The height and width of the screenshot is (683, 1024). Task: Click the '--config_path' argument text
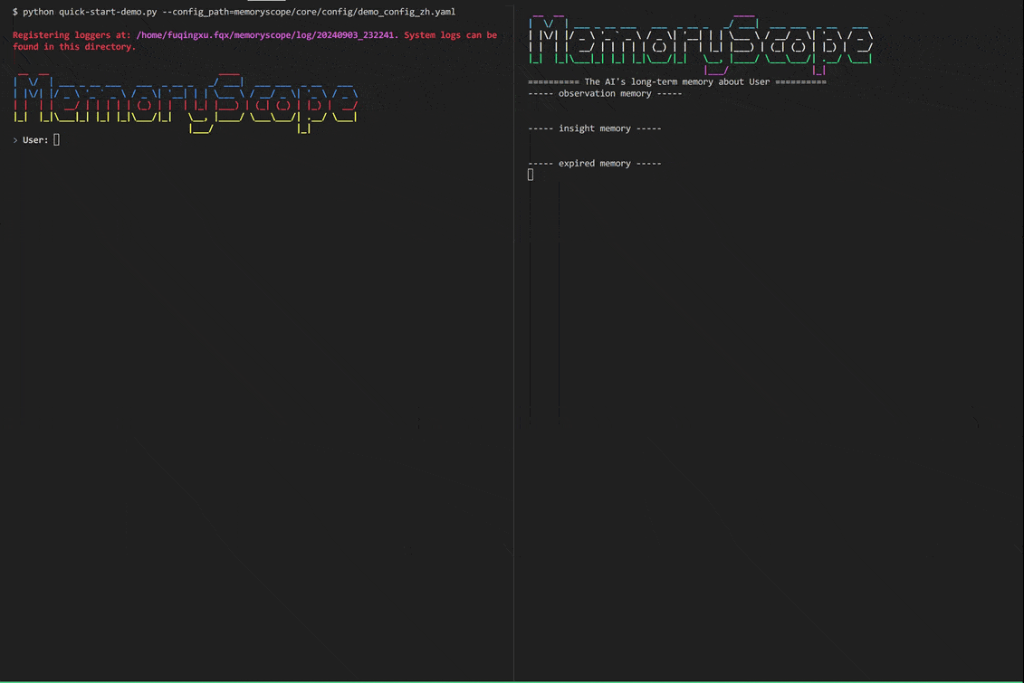click(x=196, y=12)
